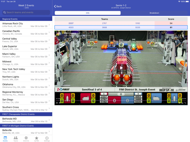Click the Teams column header
The image size is (190, 142).
click(x=104, y=19)
